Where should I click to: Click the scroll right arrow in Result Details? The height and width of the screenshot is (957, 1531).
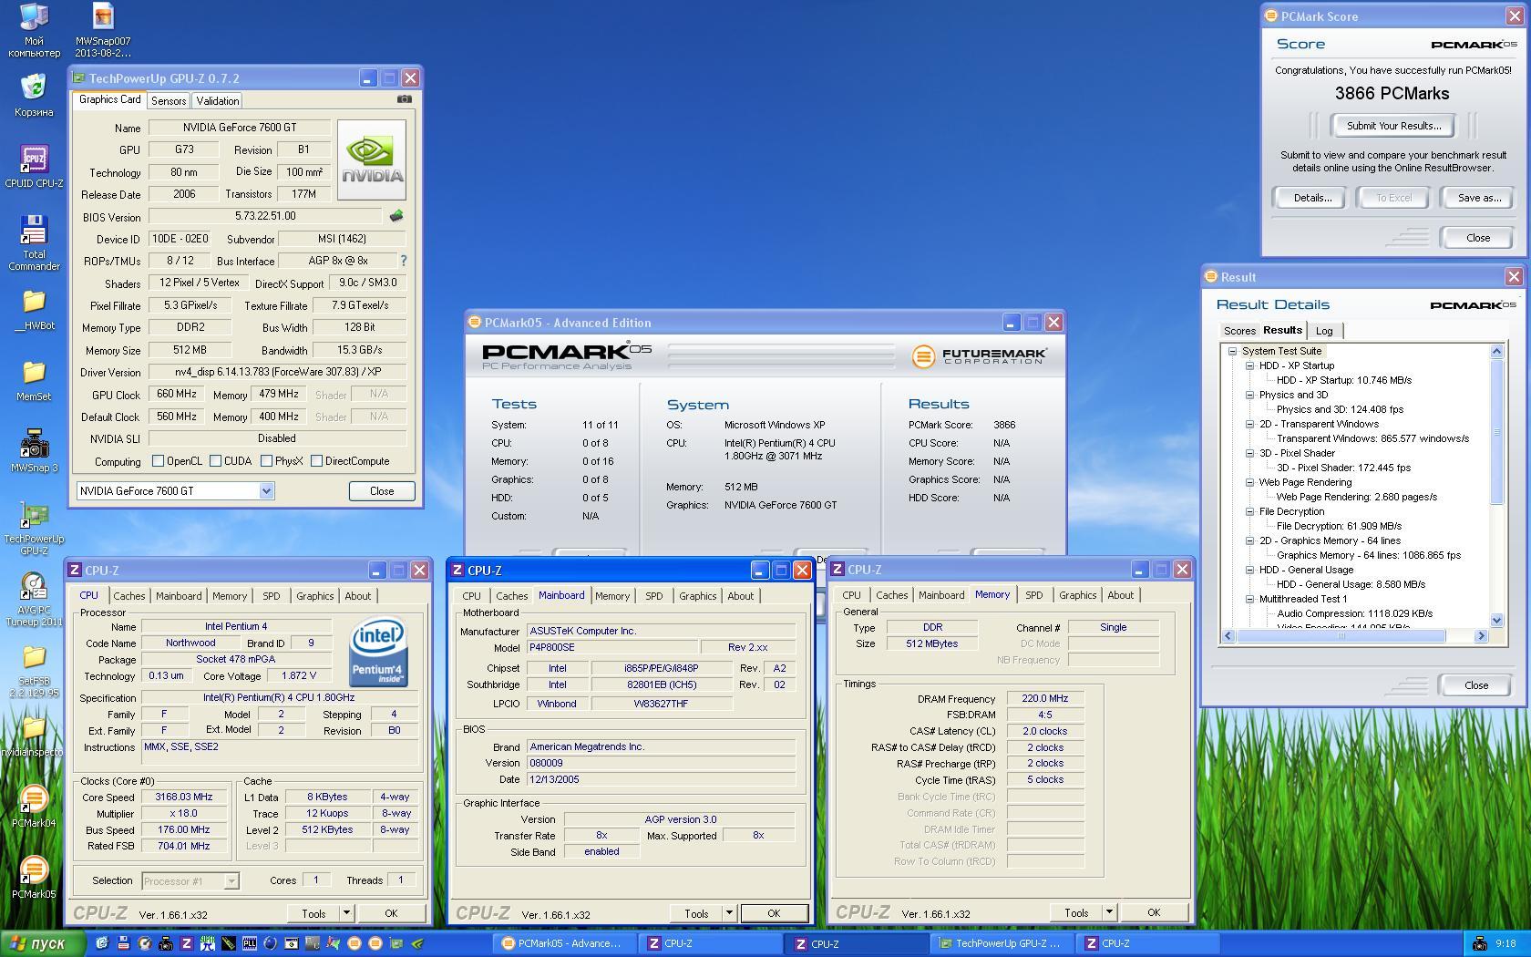pyautogui.click(x=1481, y=636)
